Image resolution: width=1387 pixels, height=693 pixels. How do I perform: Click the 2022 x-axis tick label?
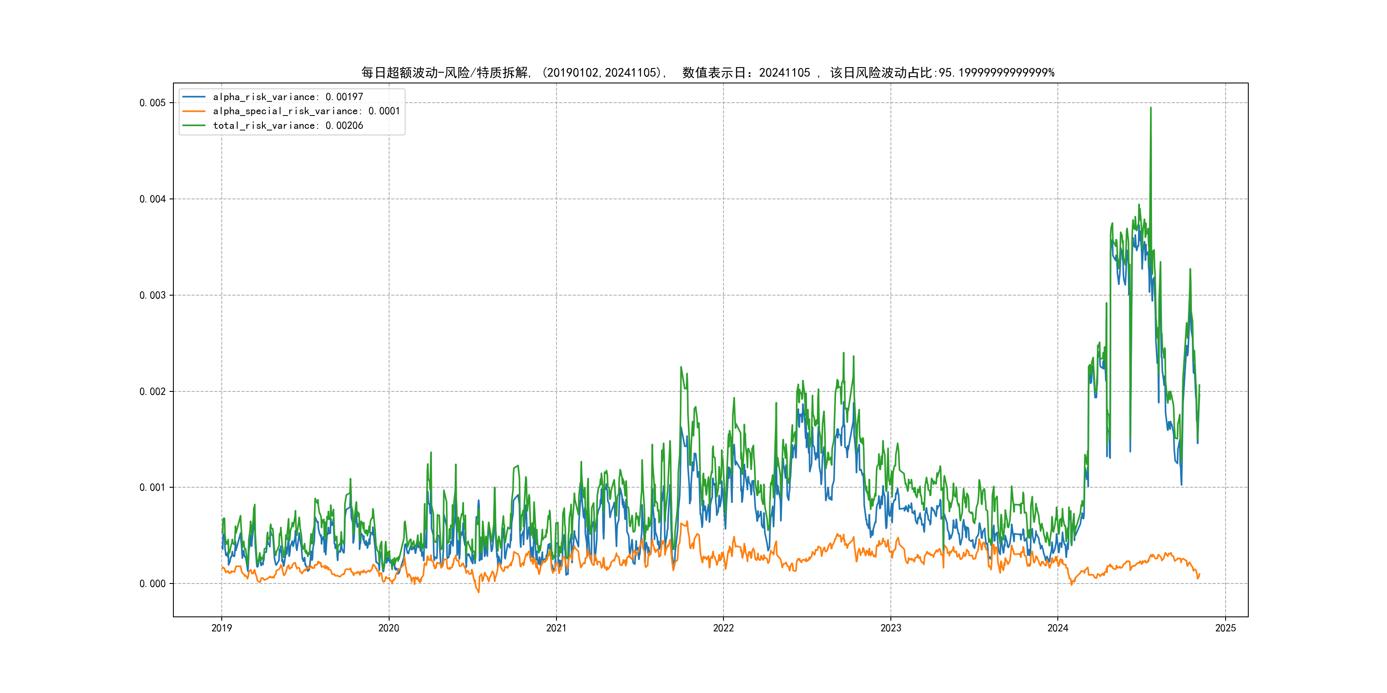pyautogui.click(x=723, y=628)
